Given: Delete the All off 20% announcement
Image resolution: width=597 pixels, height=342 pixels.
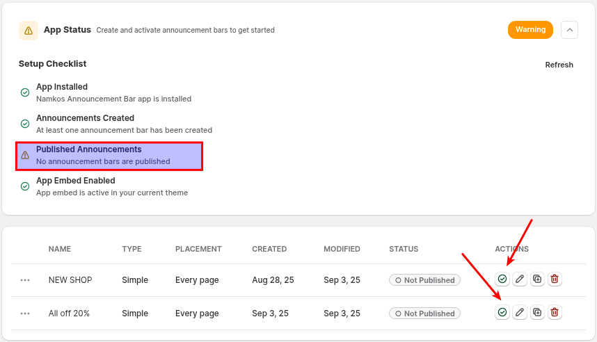Looking at the screenshot, I should [x=555, y=313].
